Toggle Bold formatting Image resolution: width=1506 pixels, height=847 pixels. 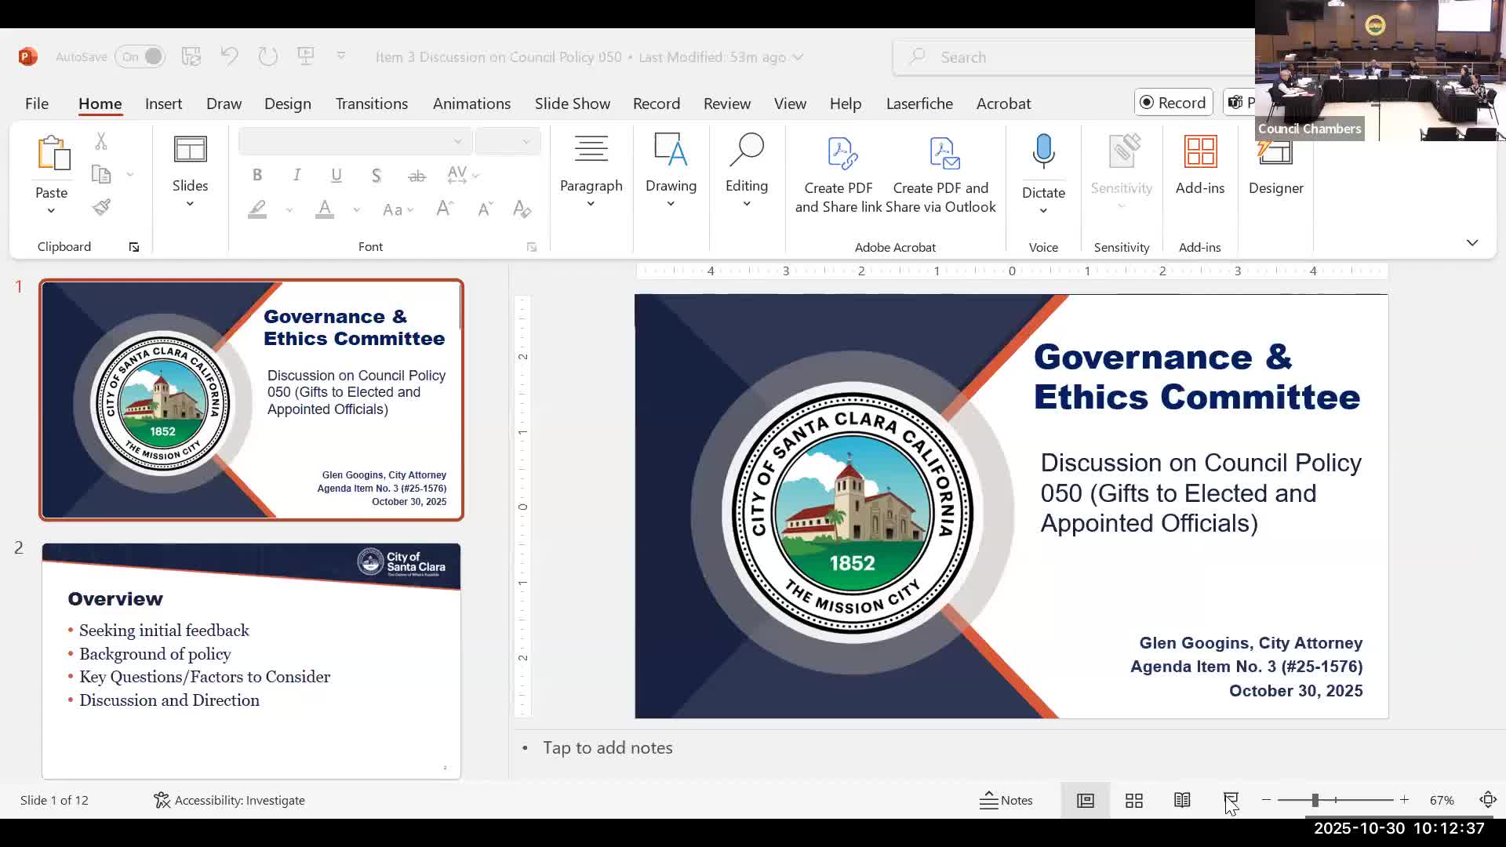click(257, 175)
